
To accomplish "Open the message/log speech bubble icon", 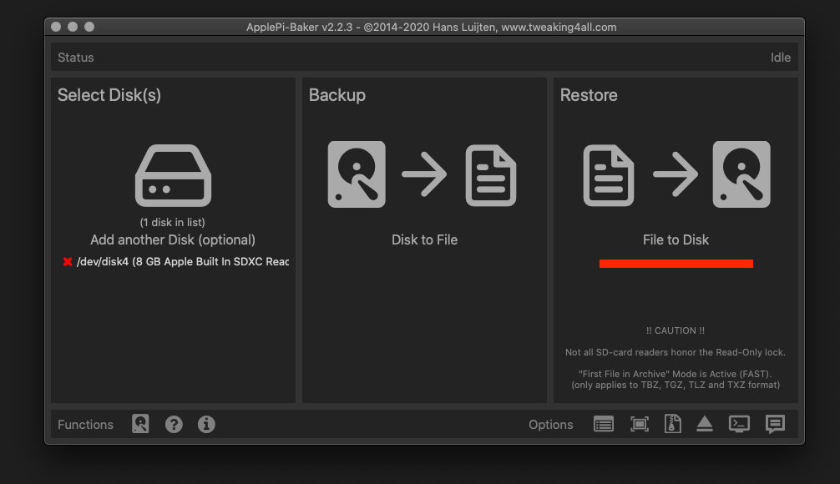I will pos(775,424).
